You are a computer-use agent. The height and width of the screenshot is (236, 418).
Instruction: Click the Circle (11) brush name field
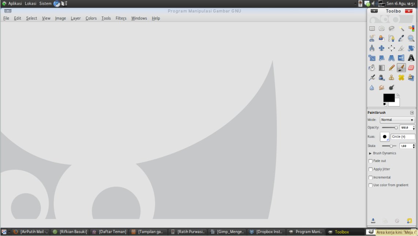(x=403, y=137)
